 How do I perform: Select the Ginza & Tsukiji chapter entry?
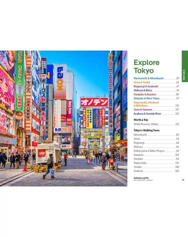[156, 82]
